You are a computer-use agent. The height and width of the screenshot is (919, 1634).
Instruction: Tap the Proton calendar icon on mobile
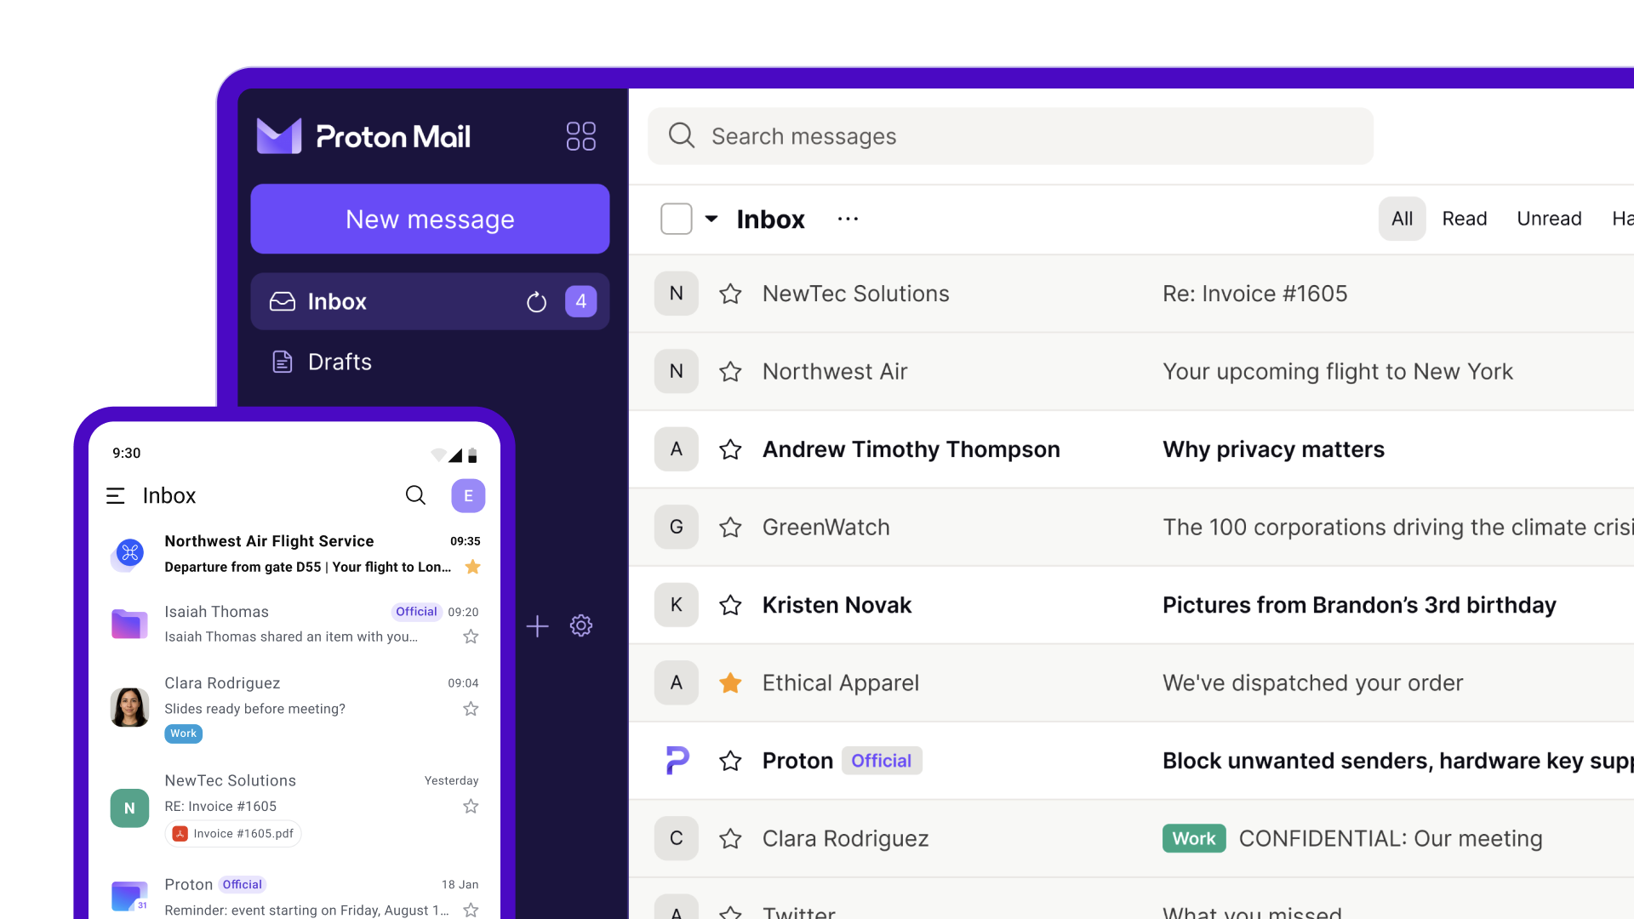[x=129, y=896]
